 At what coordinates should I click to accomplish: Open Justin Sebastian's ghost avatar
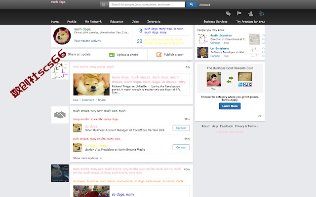click(202, 39)
